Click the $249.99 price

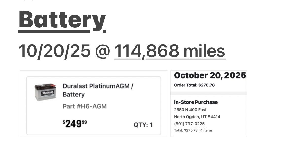pos(75,124)
